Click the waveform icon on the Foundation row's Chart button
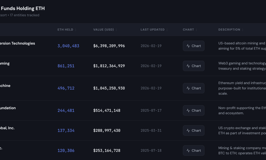 (x=189, y=110)
